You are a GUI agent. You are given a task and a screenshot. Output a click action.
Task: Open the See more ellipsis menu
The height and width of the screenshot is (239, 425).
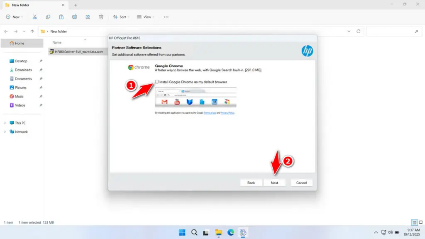(x=166, y=17)
